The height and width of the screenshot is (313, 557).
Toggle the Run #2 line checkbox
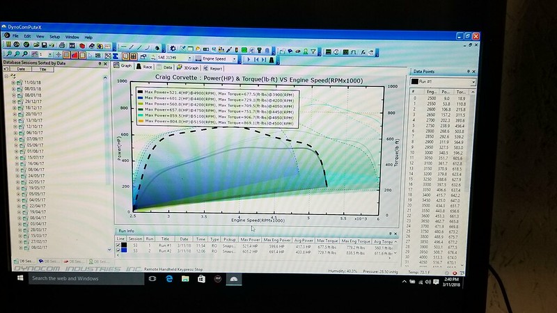[x=118, y=250]
